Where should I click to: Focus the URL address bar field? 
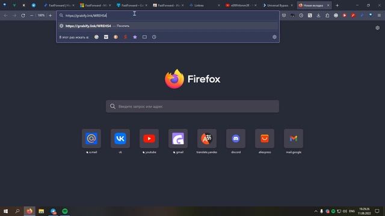[x=168, y=16]
